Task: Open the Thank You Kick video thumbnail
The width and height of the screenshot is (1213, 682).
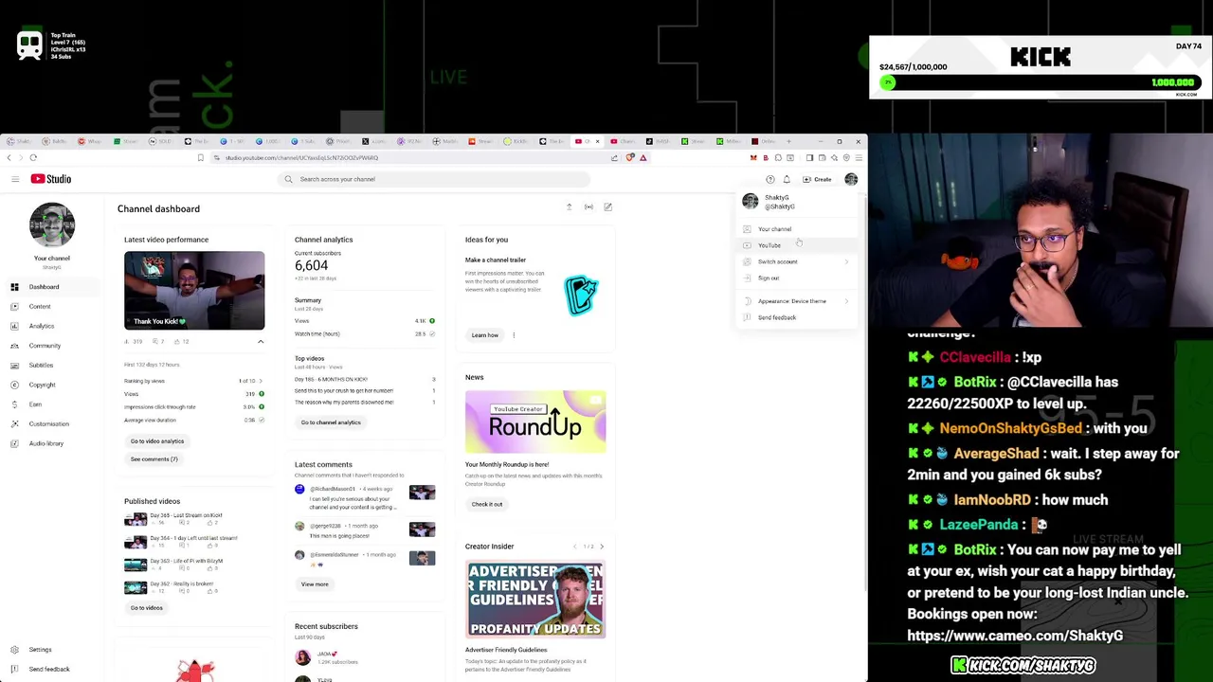Action: 194,290
